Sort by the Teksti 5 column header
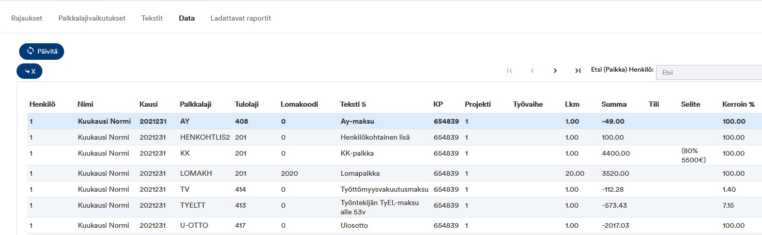762x235 pixels. click(x=353, y=104)
